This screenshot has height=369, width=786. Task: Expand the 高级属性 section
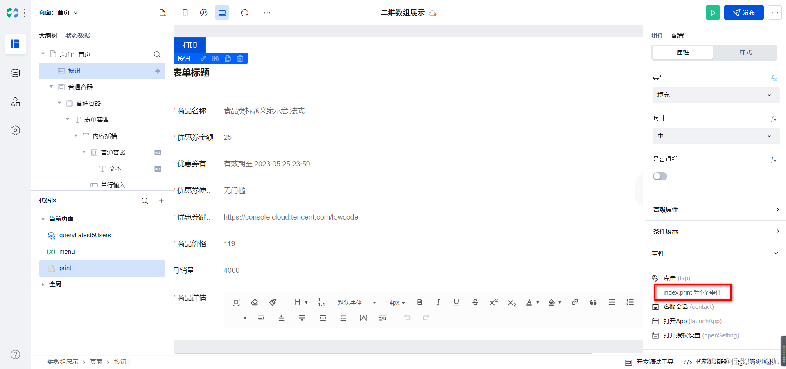tap(716, 210)
